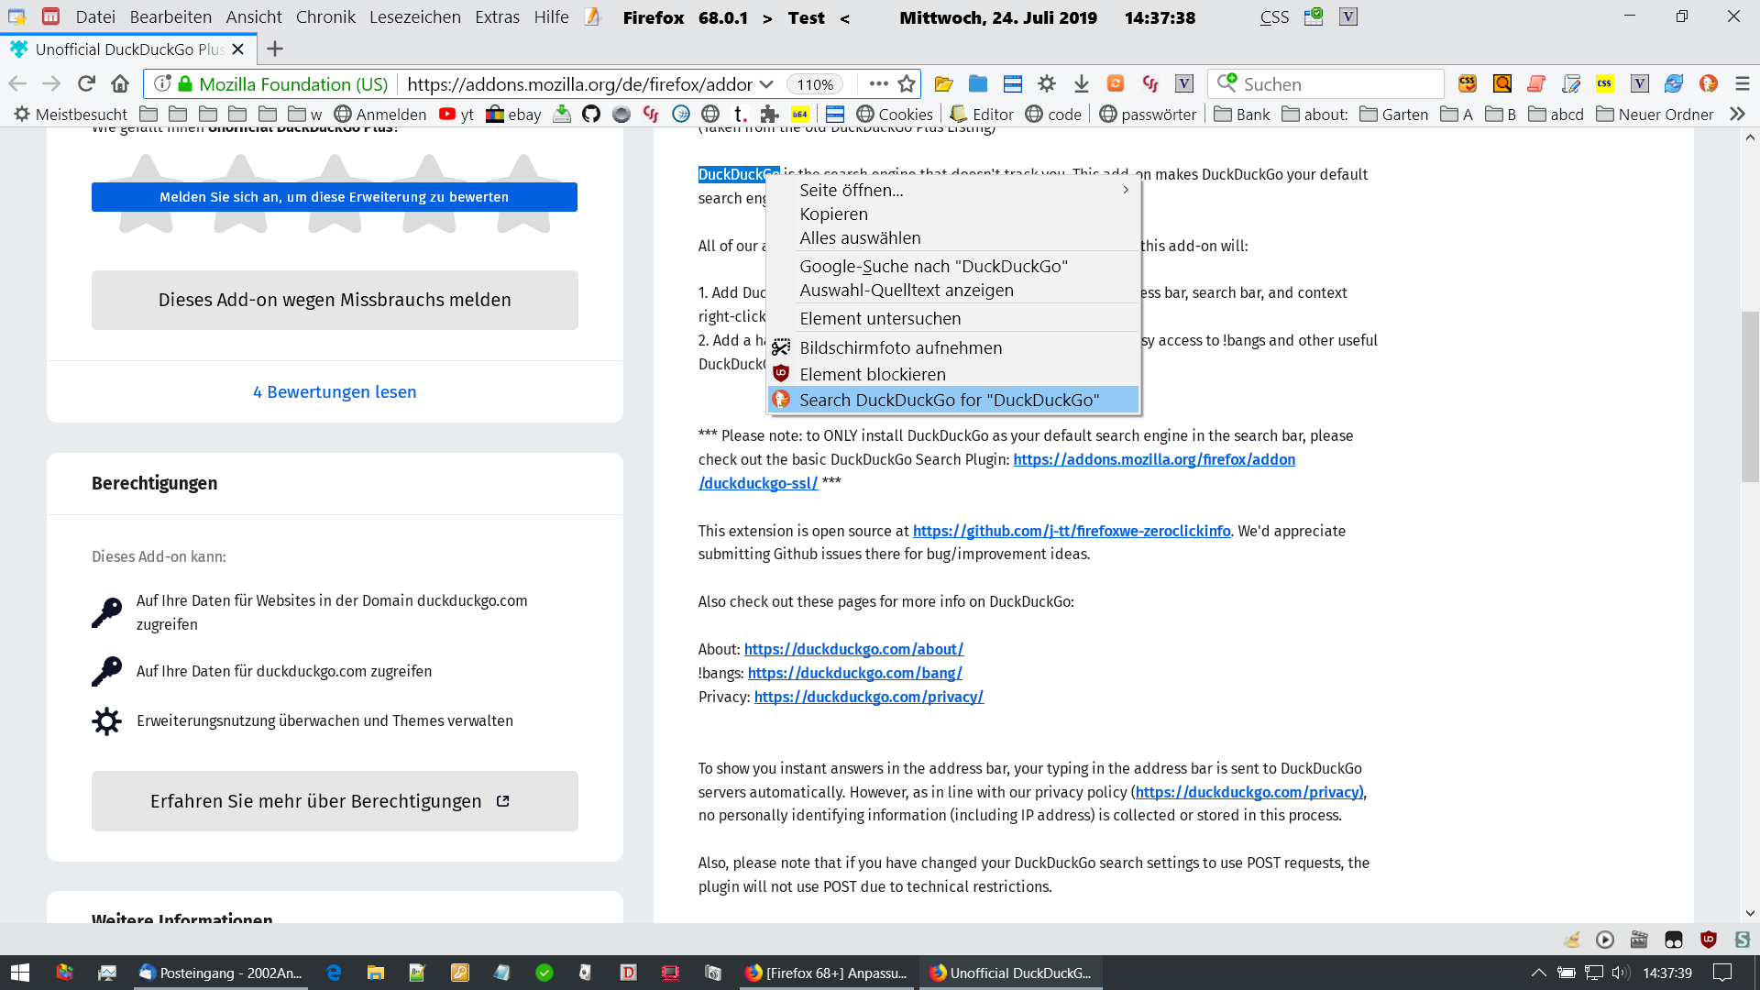The image size is (1760, 990).
Task: Click the GitHub bookmark icon
Action: click(591, 114)
